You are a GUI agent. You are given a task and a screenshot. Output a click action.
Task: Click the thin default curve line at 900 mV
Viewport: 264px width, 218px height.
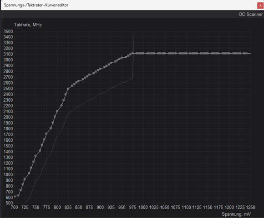coord(100,94)
